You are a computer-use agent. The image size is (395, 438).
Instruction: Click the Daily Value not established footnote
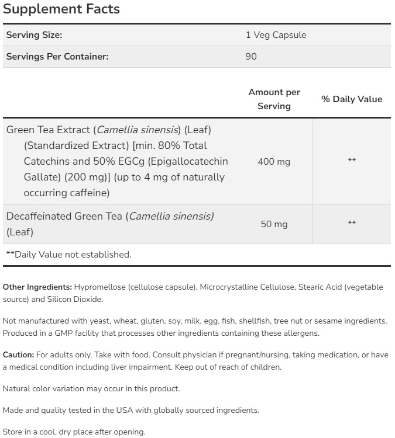coord(68,255)
